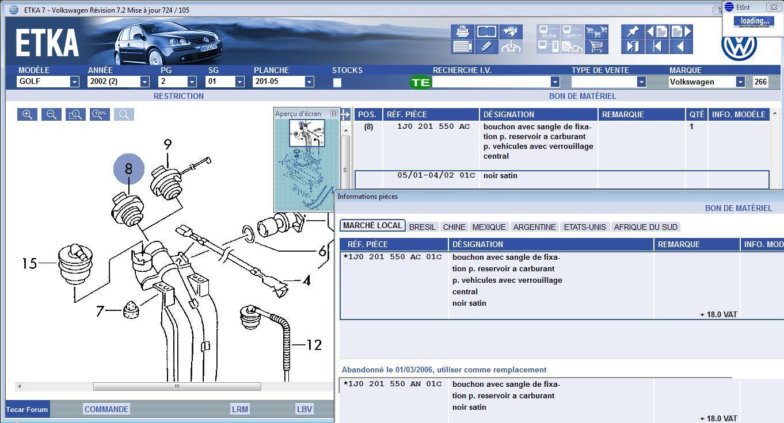Select the zoom-to-area magnifier tool
This screenshot has height=423, width=784.
[75, 114]
